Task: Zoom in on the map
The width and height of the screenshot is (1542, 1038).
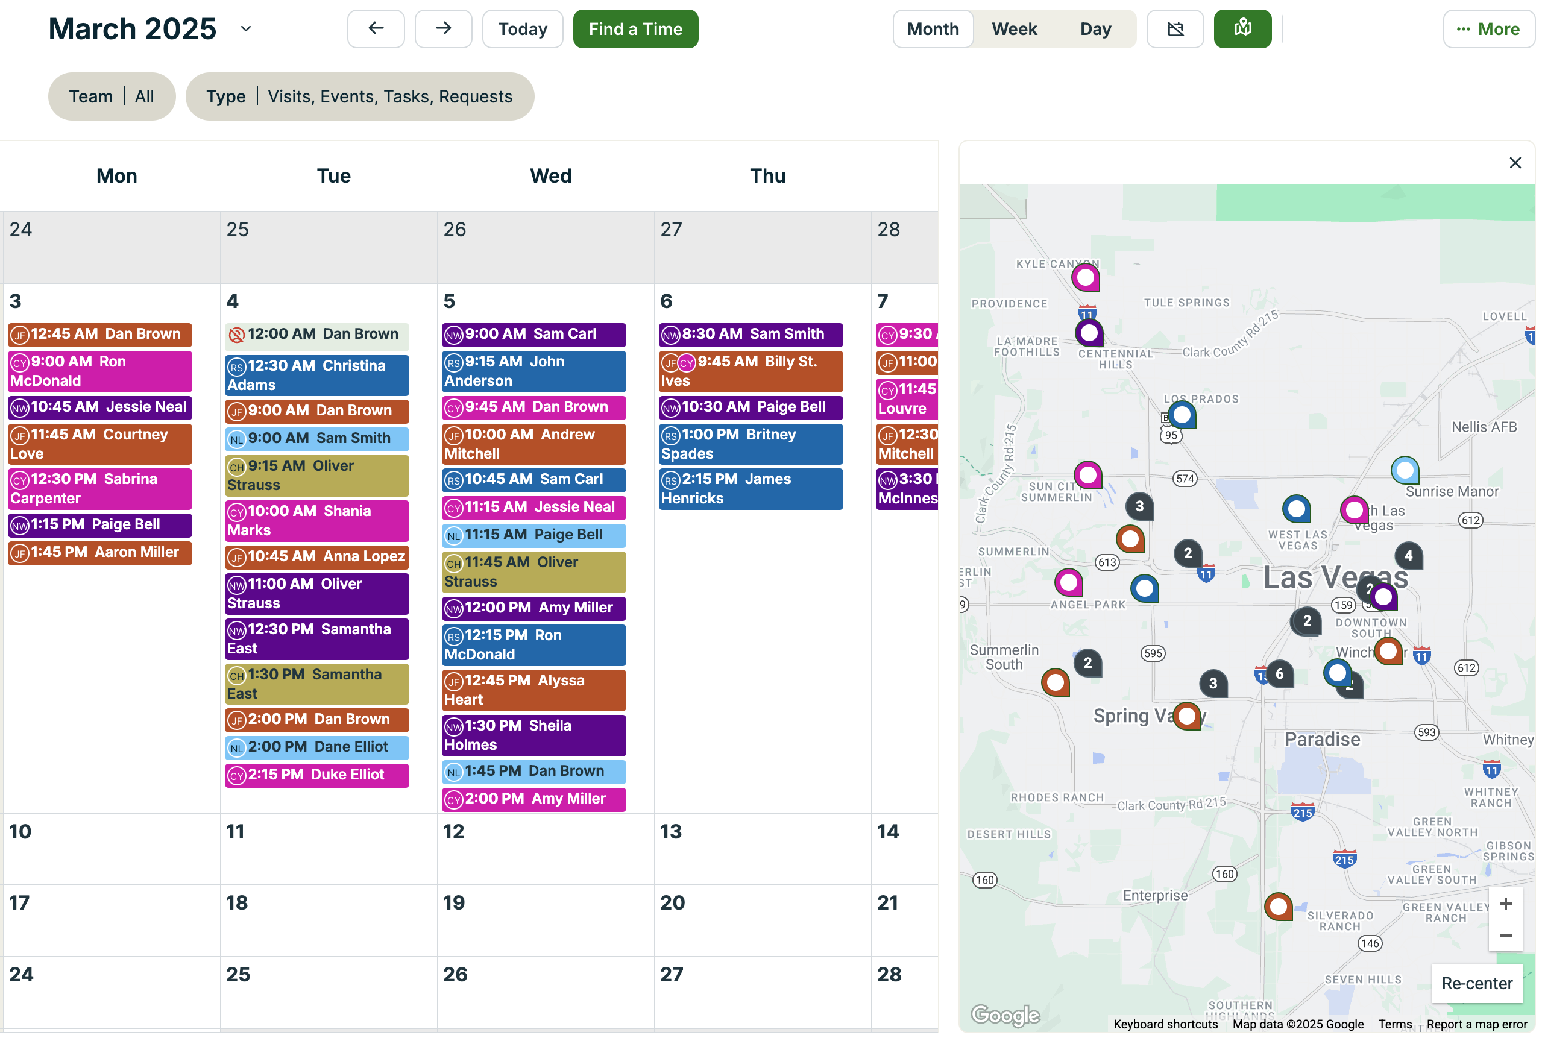Action: pos(1505,904)
